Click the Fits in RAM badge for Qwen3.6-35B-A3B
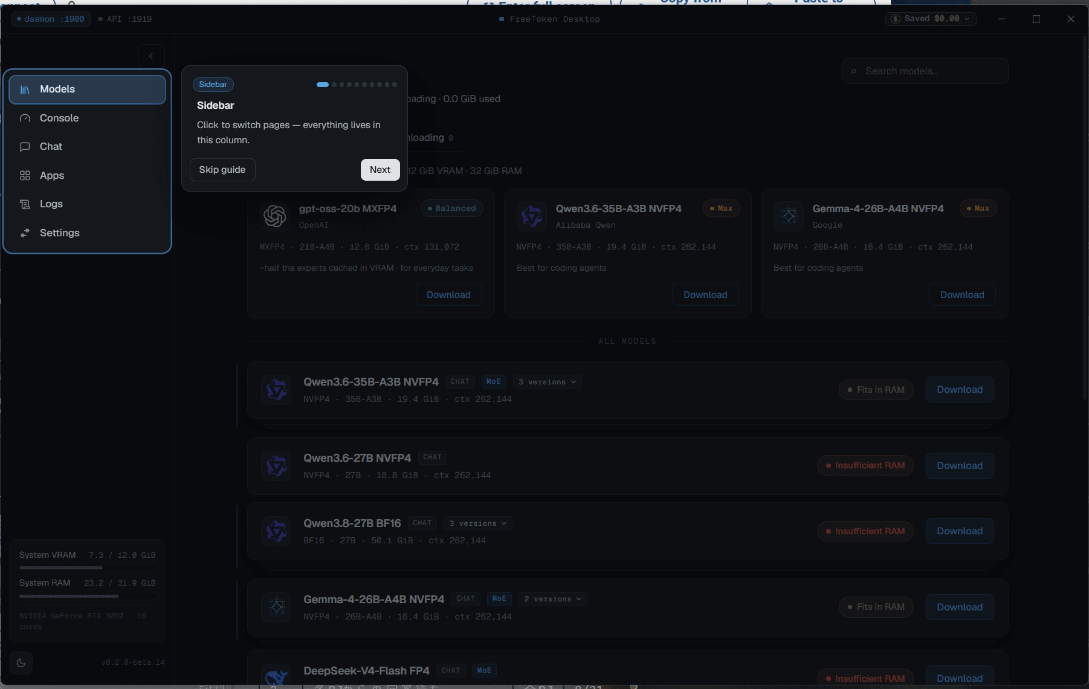Viewport: 1089px width, 689px height. [876, 390]
